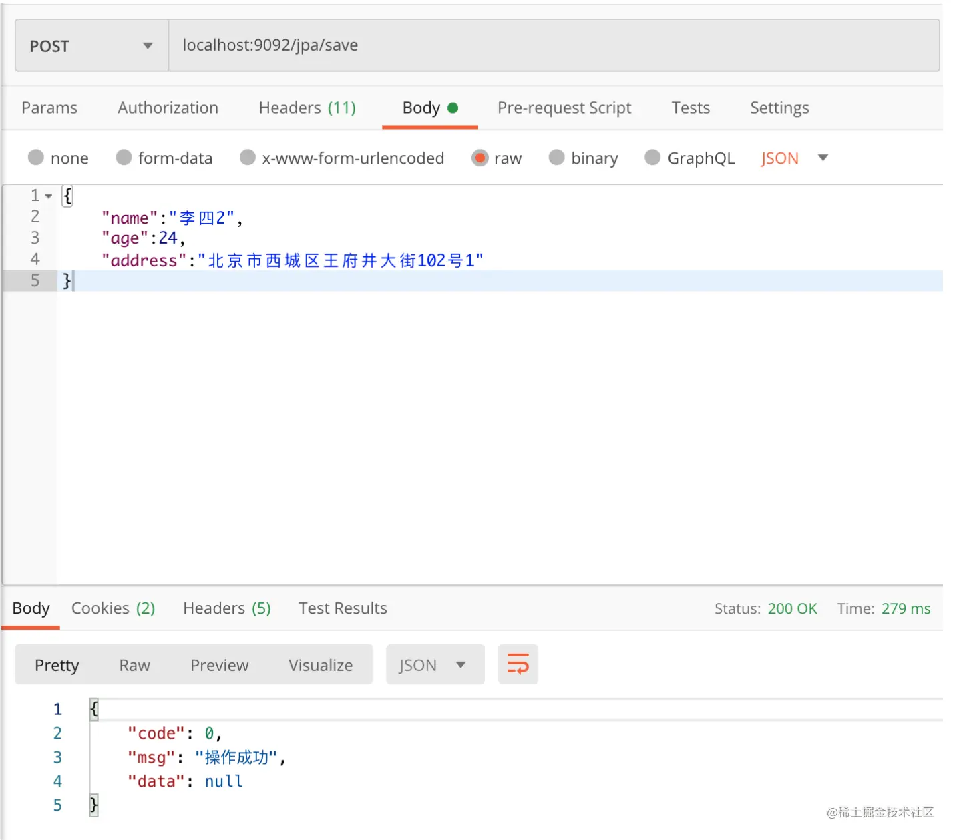Switch response view to Preview
This screenshot has height=840, width=955.
click(x=219, y=665)
